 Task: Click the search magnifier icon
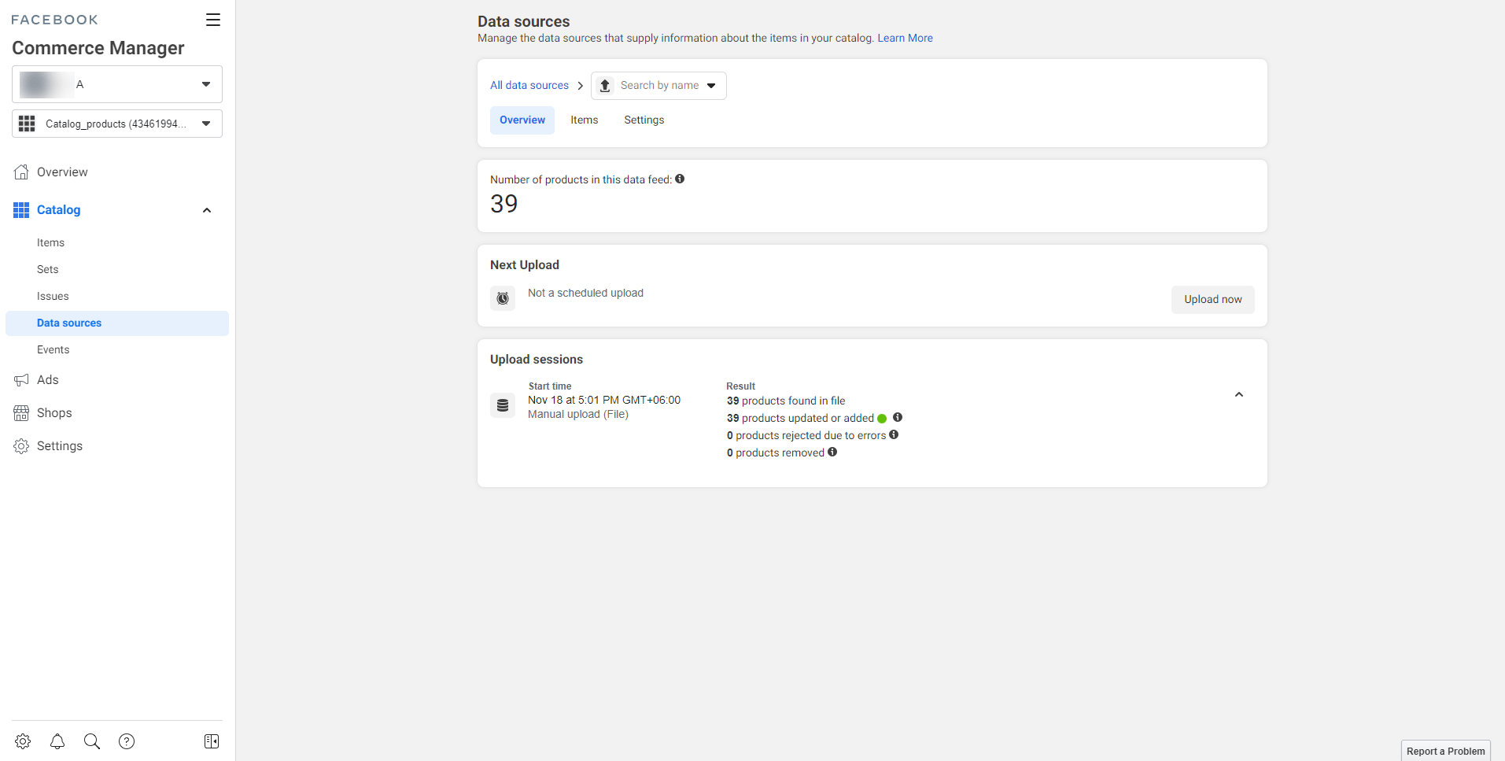(92, 741)
